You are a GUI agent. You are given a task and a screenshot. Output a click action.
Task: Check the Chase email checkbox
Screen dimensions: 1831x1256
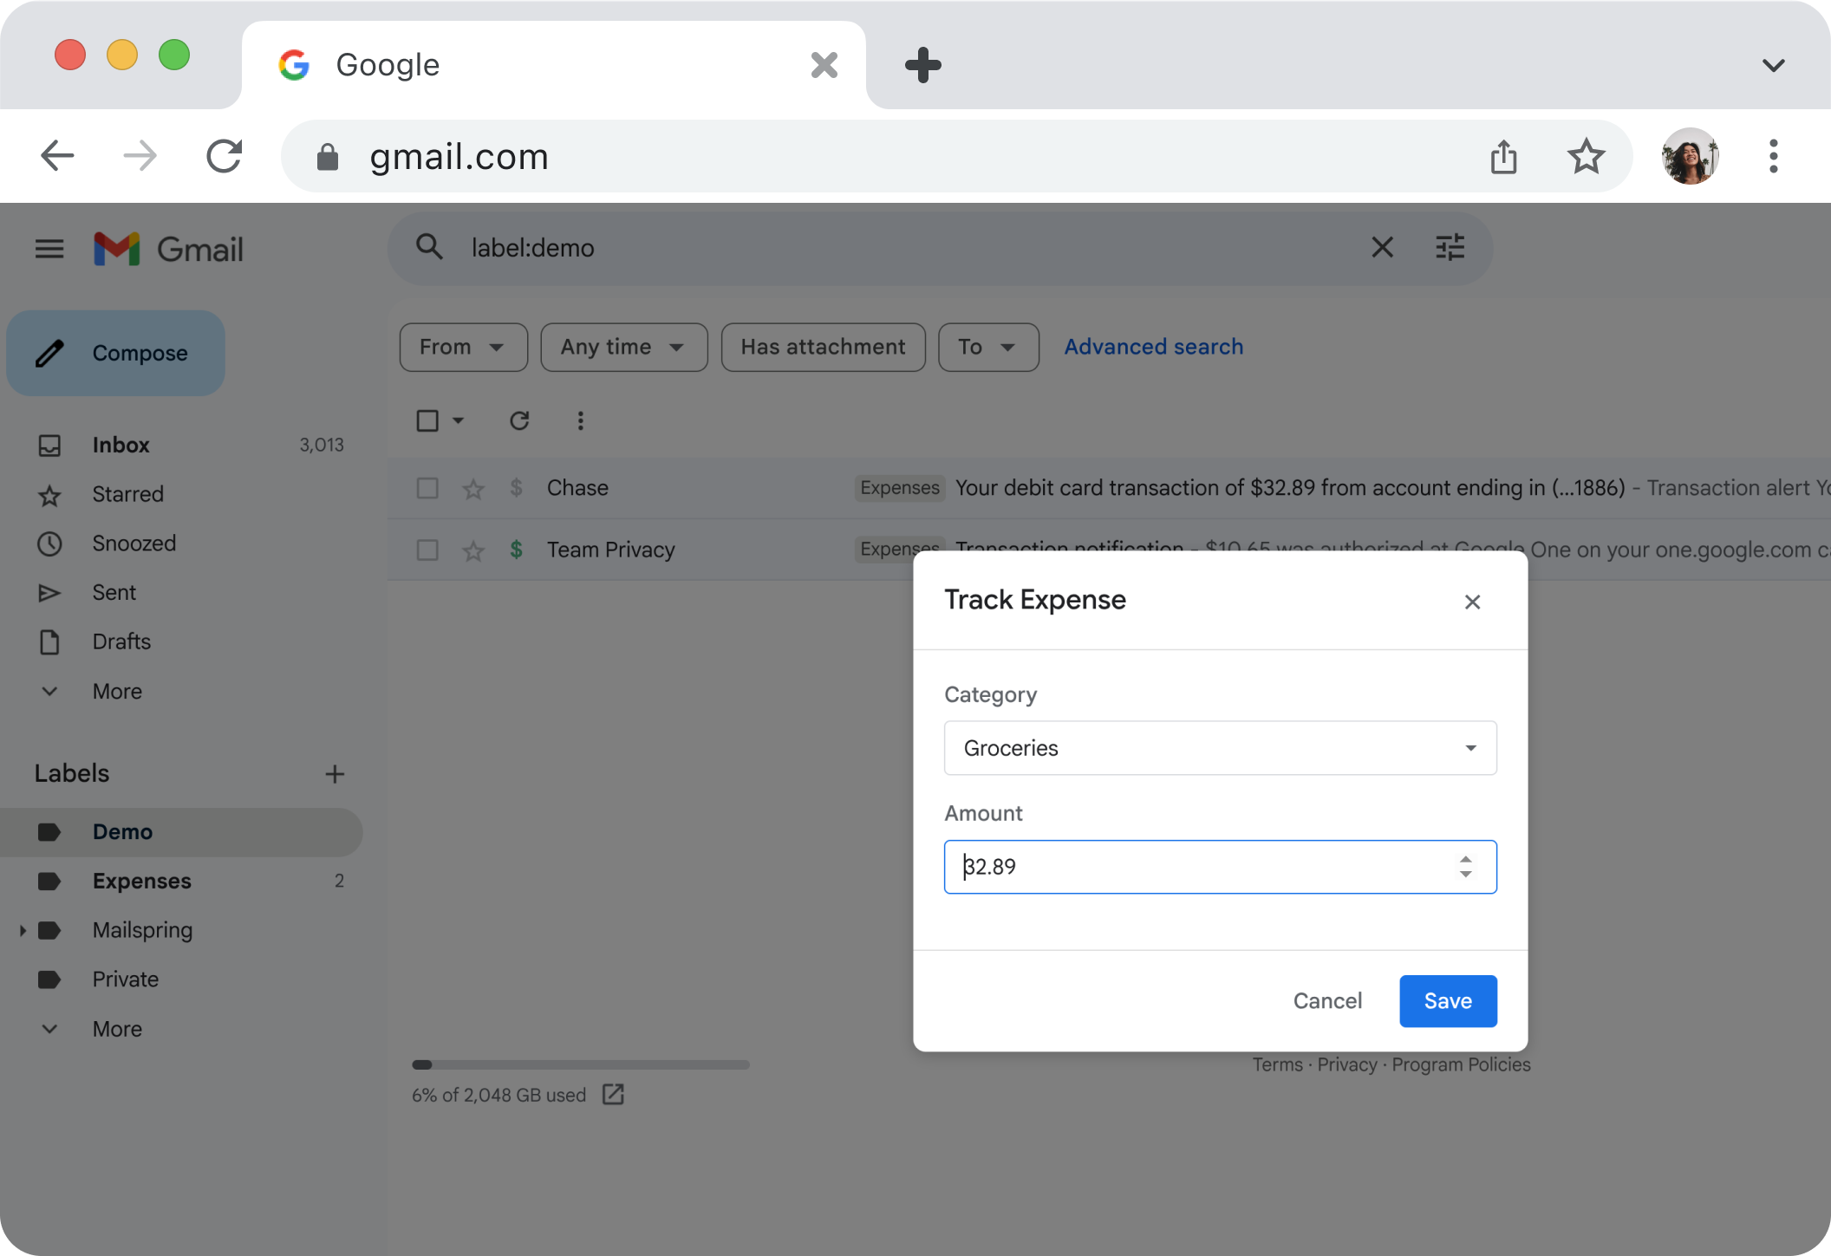pos(427,489)
